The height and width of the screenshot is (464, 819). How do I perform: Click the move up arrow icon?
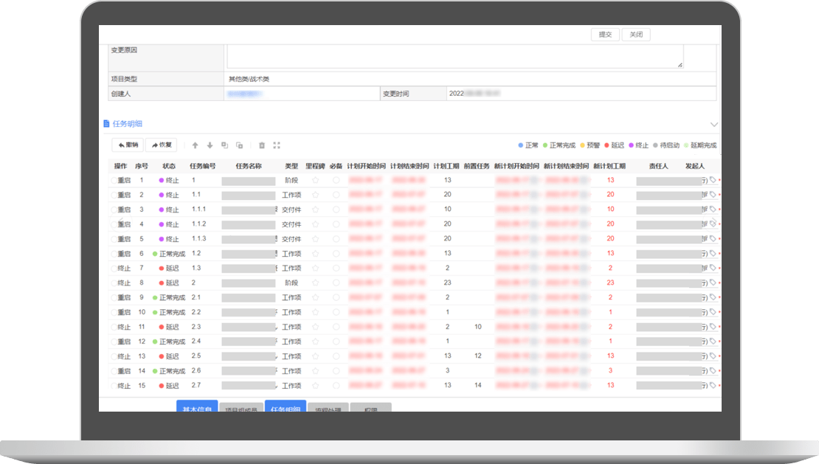click(196, 145)
